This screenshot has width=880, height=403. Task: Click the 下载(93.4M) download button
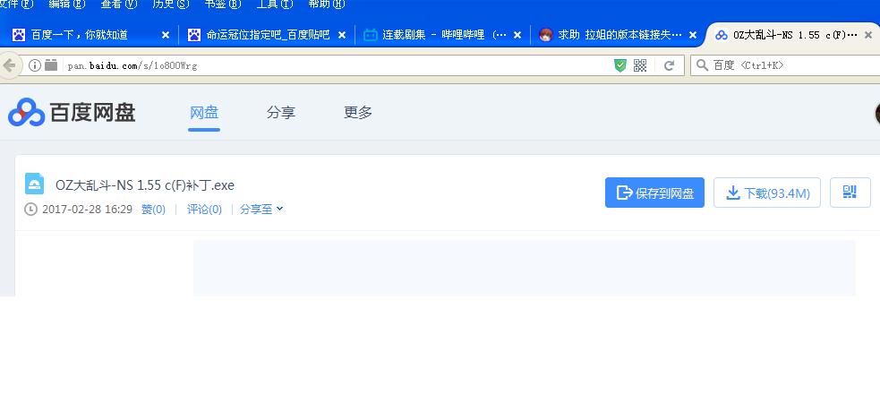click(766, 193)
